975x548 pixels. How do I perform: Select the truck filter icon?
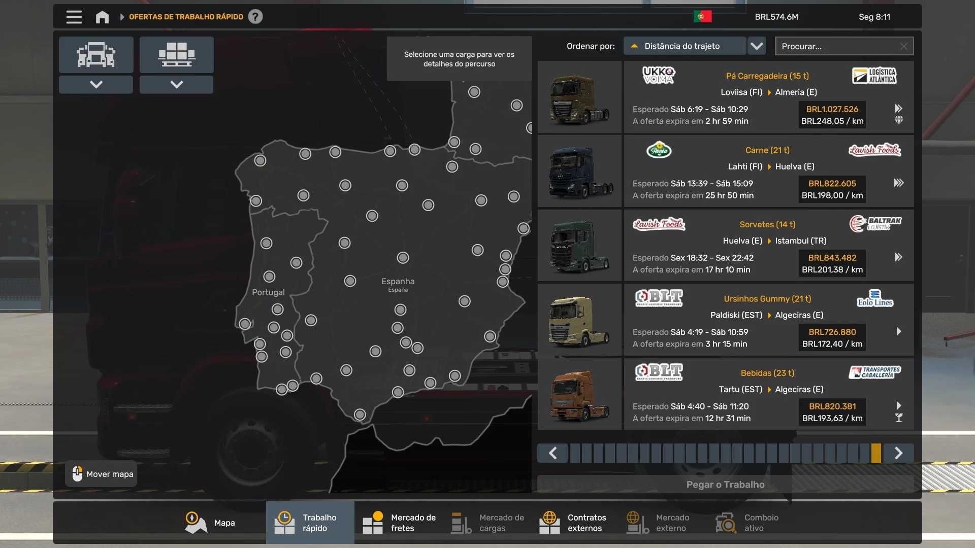click(x=96, y=54)
